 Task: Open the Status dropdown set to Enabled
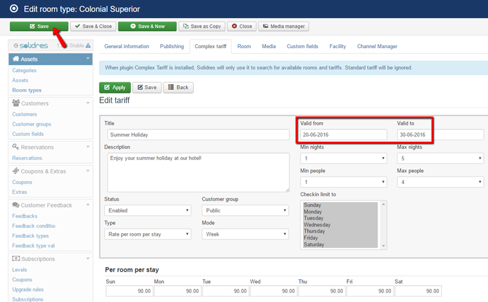point(148,210)
